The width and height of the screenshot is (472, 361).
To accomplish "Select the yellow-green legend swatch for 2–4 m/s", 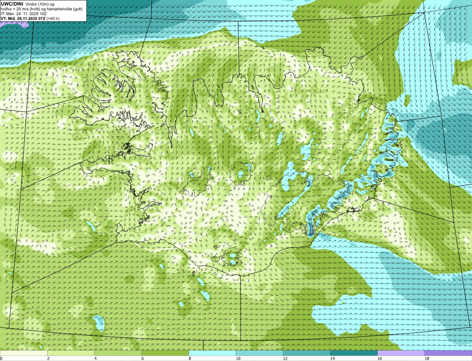I will click(71, 353).
